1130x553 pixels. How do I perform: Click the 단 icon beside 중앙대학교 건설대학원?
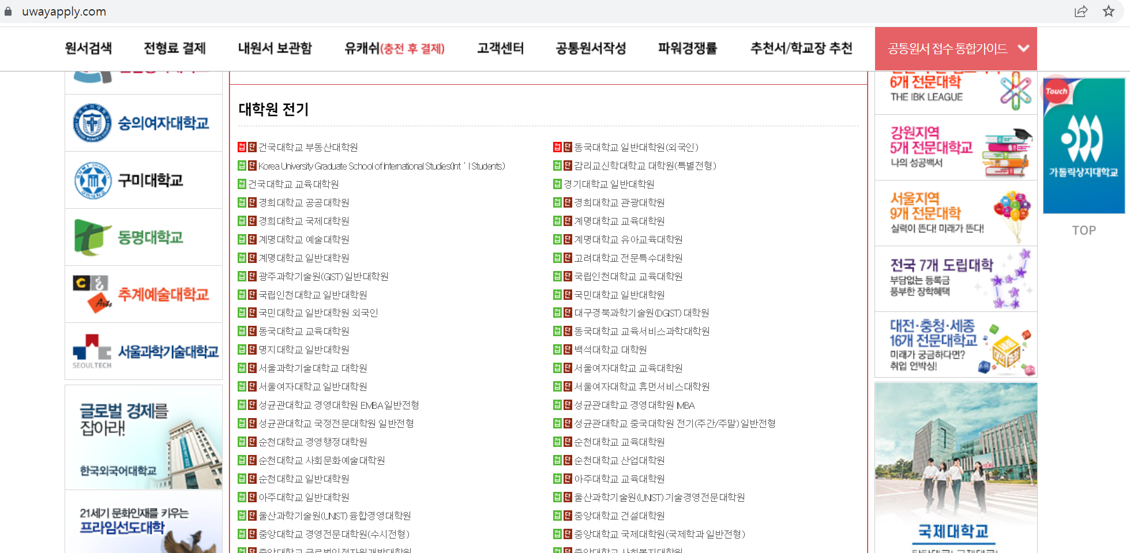(568, 516)
